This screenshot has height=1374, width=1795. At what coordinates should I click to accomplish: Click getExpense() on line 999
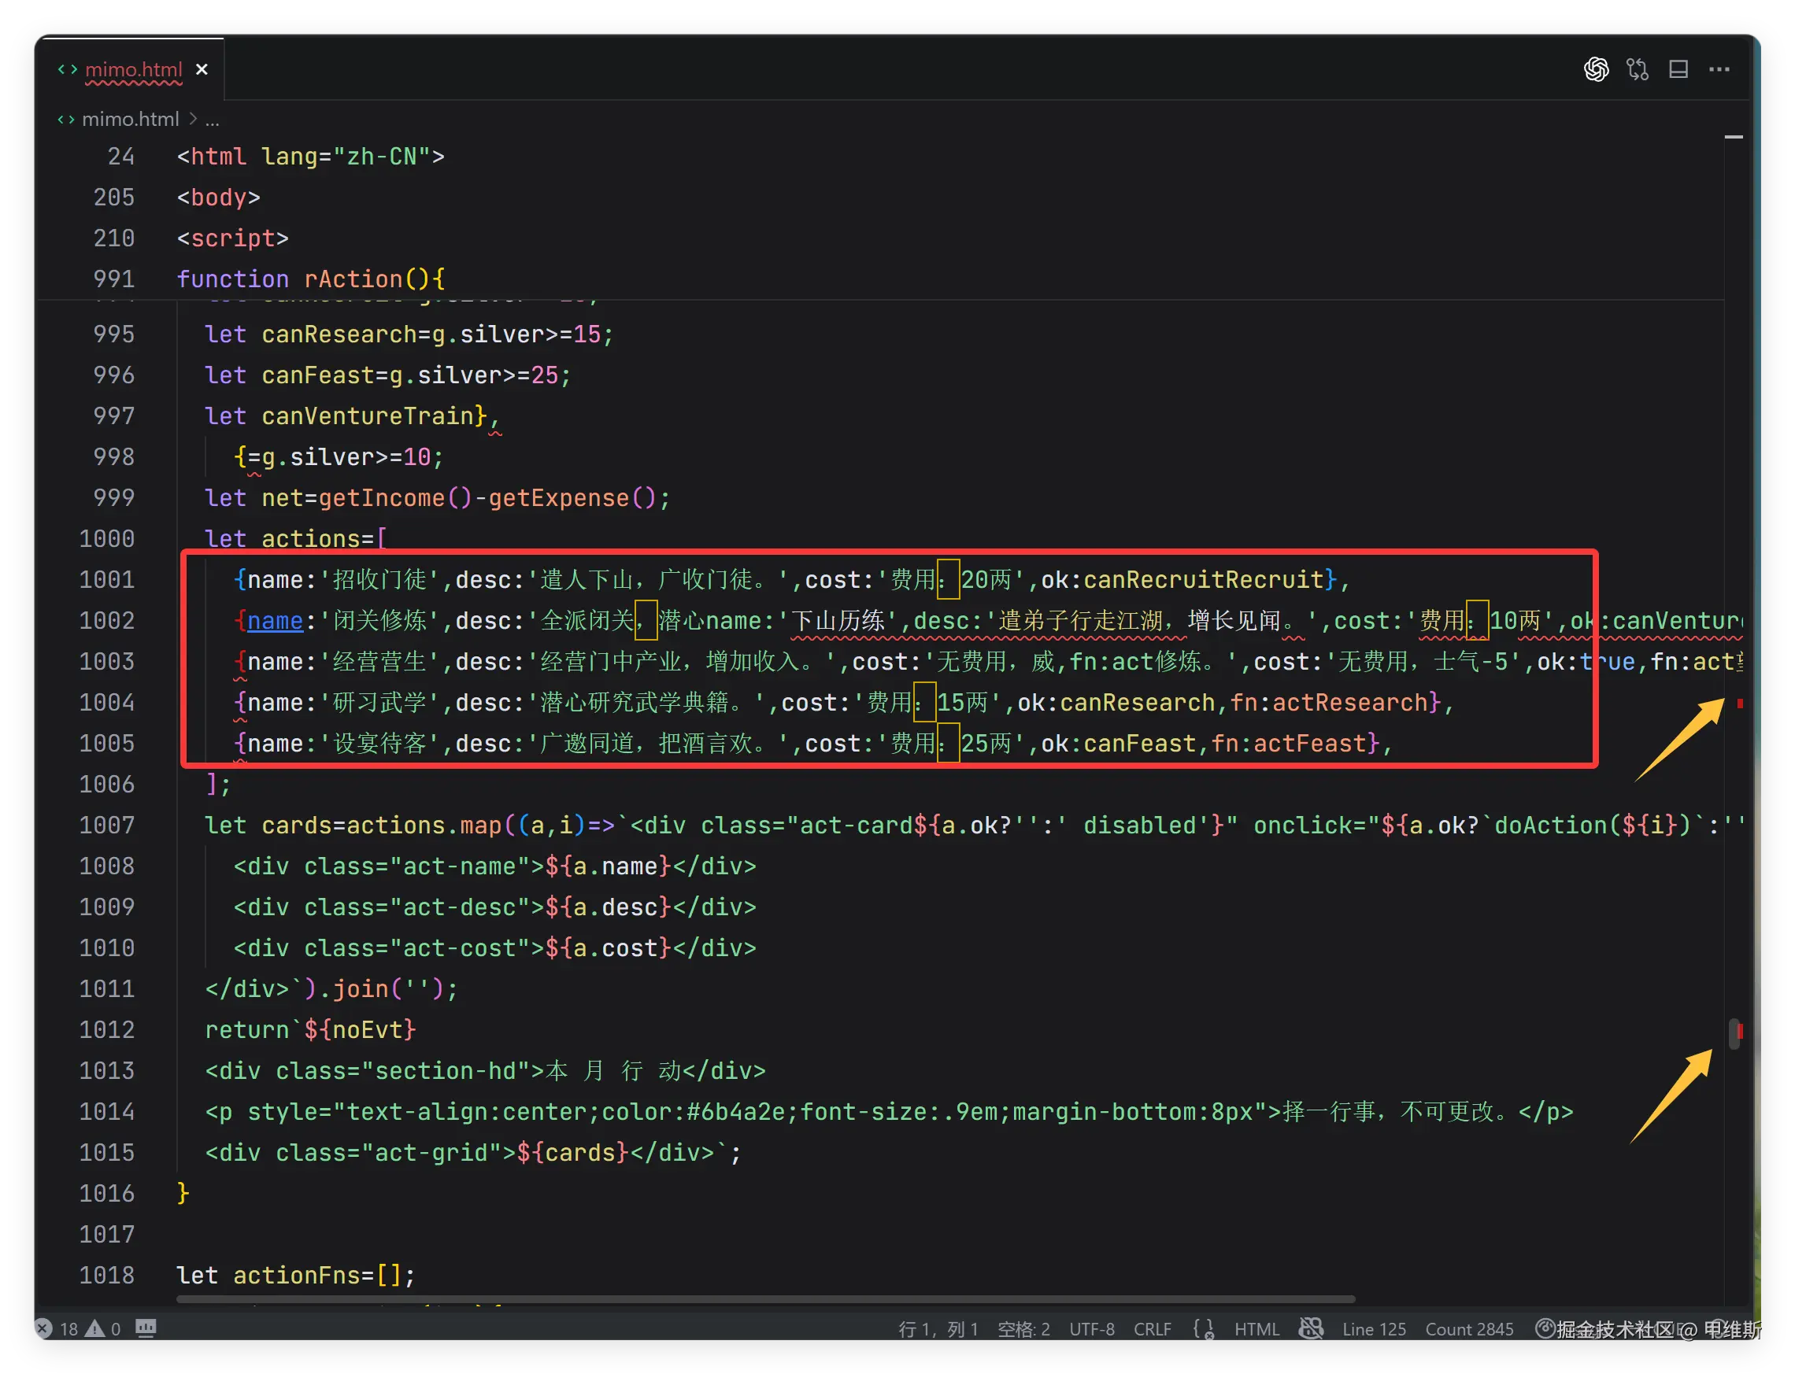pyautogui.click(x=572, y=498)
